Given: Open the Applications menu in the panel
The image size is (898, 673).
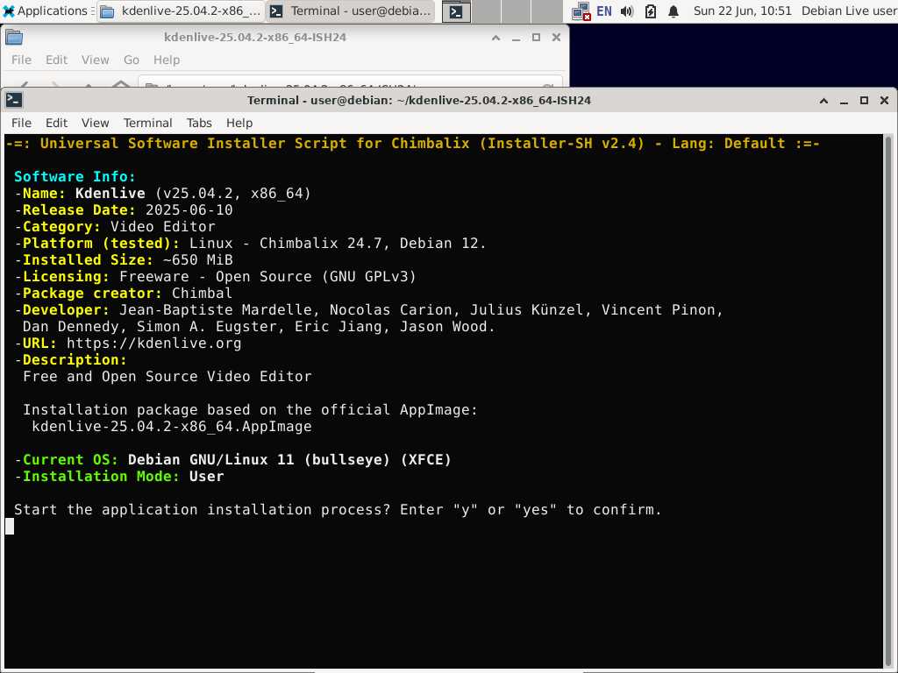Looking at the screenshot, I should pos(46,11).
